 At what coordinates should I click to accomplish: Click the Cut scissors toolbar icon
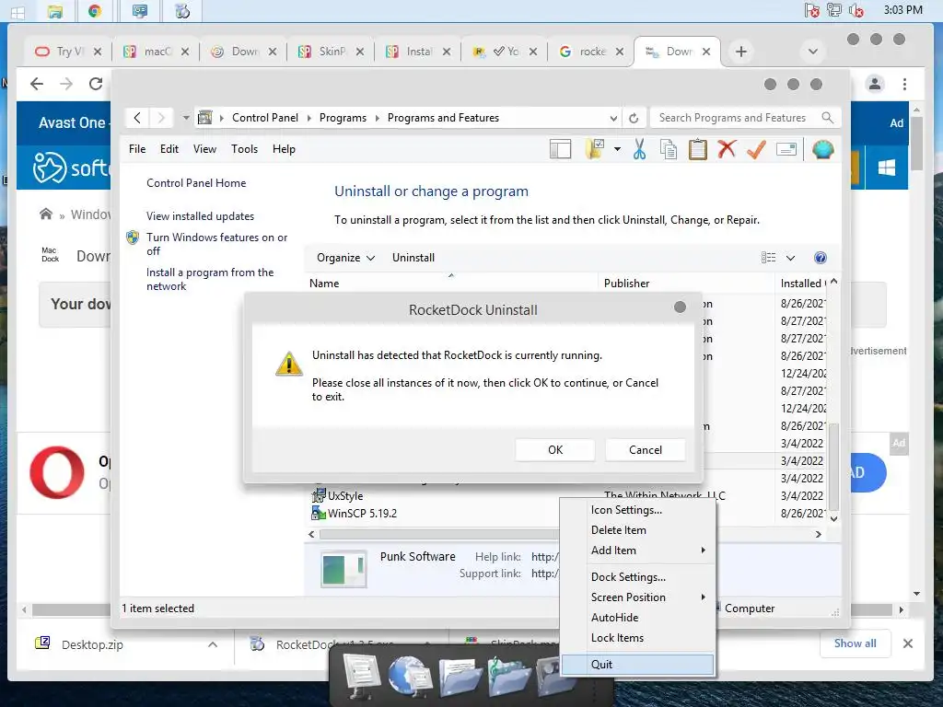[639, 149]
